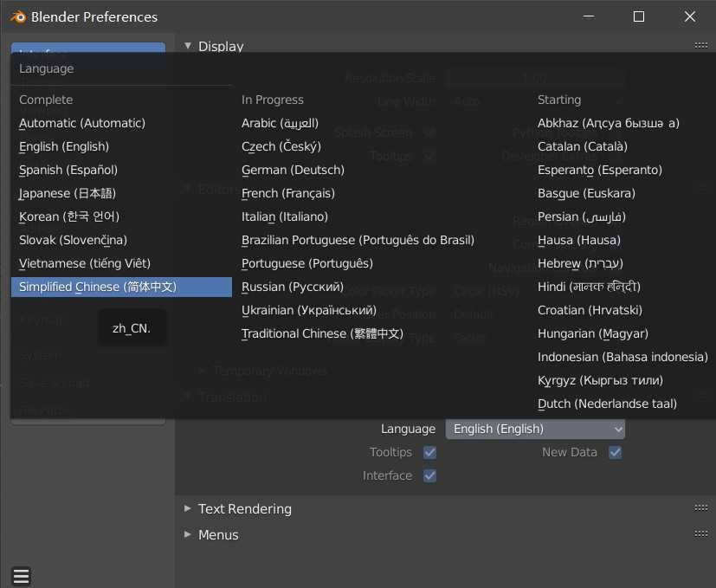Image resolution: width=716 pixels, height=588 pixels.
Task: Select Hindi language option
Action: tap(589, 287)
